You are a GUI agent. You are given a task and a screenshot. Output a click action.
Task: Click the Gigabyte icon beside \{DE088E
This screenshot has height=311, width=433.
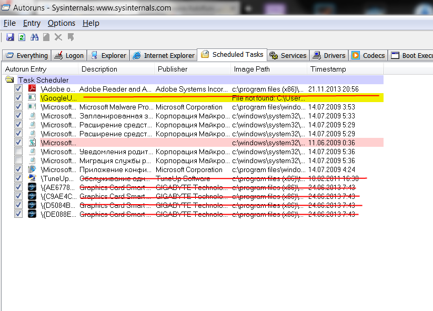[32, 214]
